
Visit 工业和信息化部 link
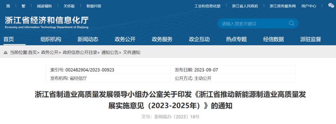tap(207, 6)
